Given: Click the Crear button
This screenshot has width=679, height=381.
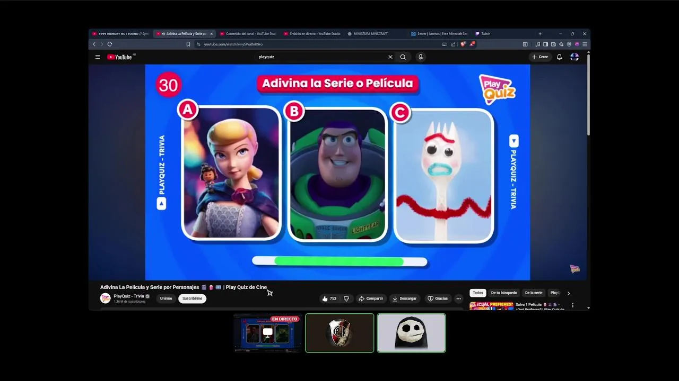Looking at the screenshot, I should click(540, 57).
